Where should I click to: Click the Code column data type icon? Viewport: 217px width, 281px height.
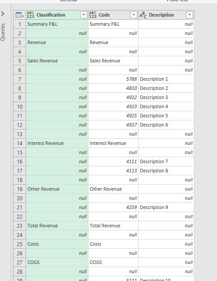tap(93, 15)
